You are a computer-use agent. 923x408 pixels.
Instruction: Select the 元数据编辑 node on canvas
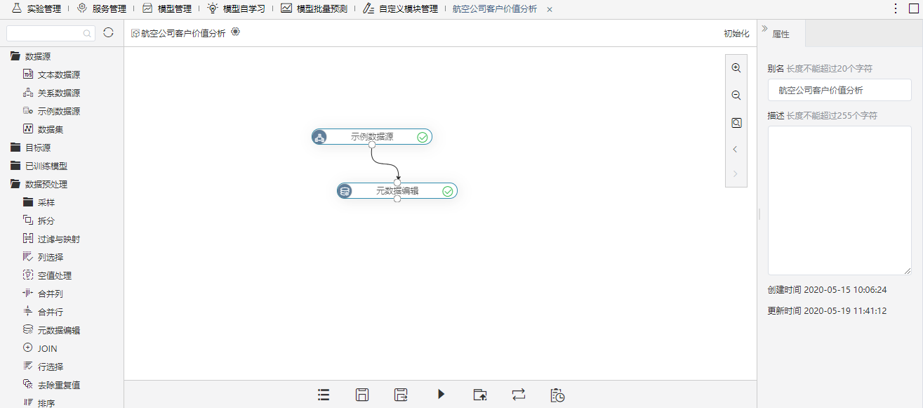[397, 190]
